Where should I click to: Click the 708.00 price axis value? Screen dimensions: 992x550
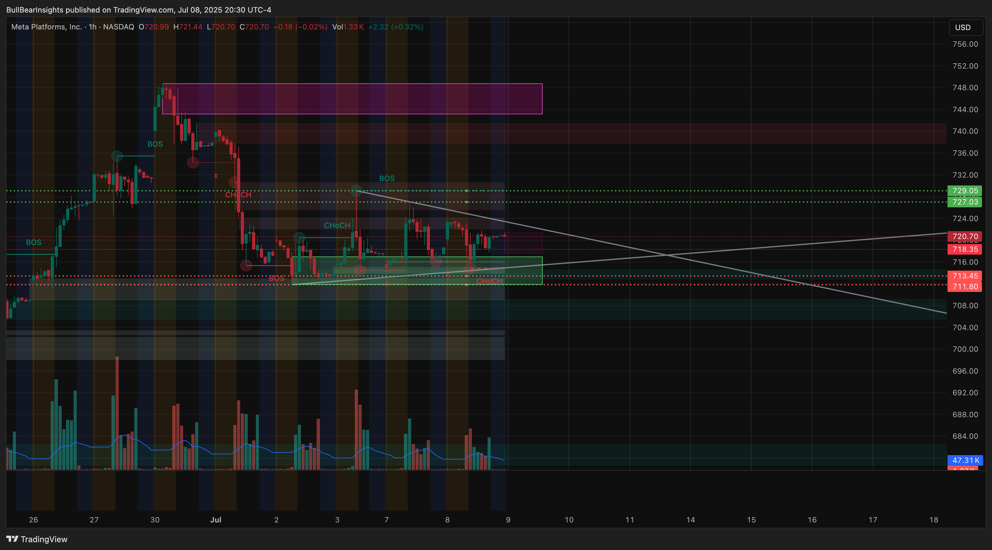[965, 305]
